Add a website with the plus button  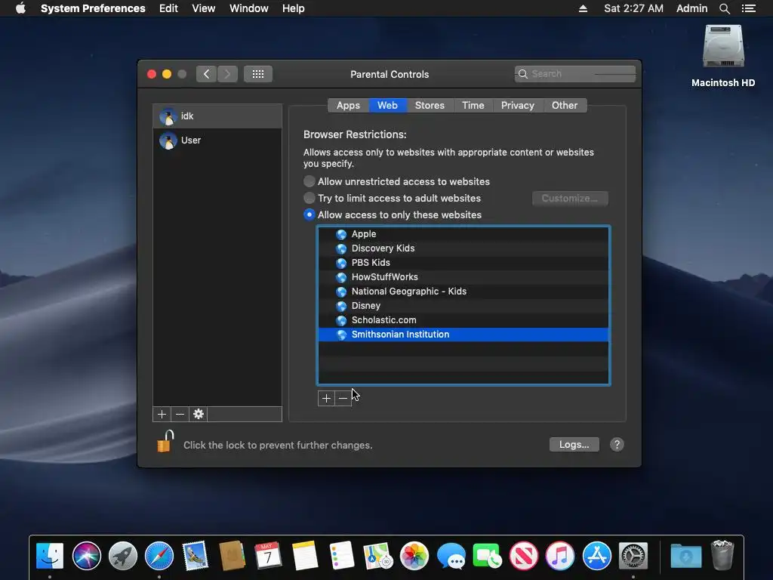click(326, 399)
